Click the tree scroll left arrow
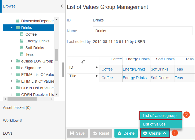Screen dimensions: 195x140 [x=5, y=99]
